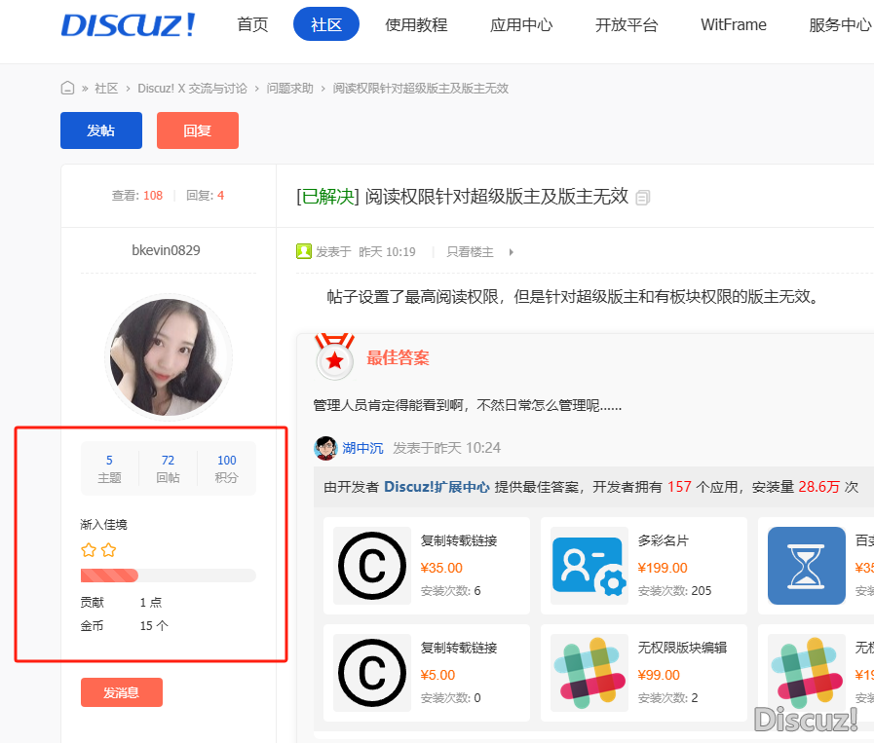Click the copy icon beside the post title
Viewport: 874px width, 743px height.
pos(642,198)
